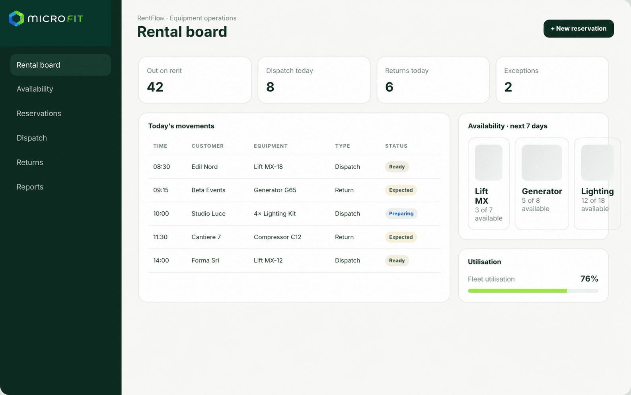The image size is (631, 395).
Task: Click the Fleet utilisation progress bar
Action: [x=533, y=291]
